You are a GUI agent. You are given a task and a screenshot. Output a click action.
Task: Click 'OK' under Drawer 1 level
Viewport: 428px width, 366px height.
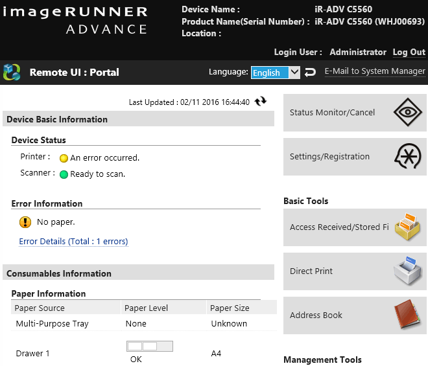pyautogui.click(x=136, y=359)
